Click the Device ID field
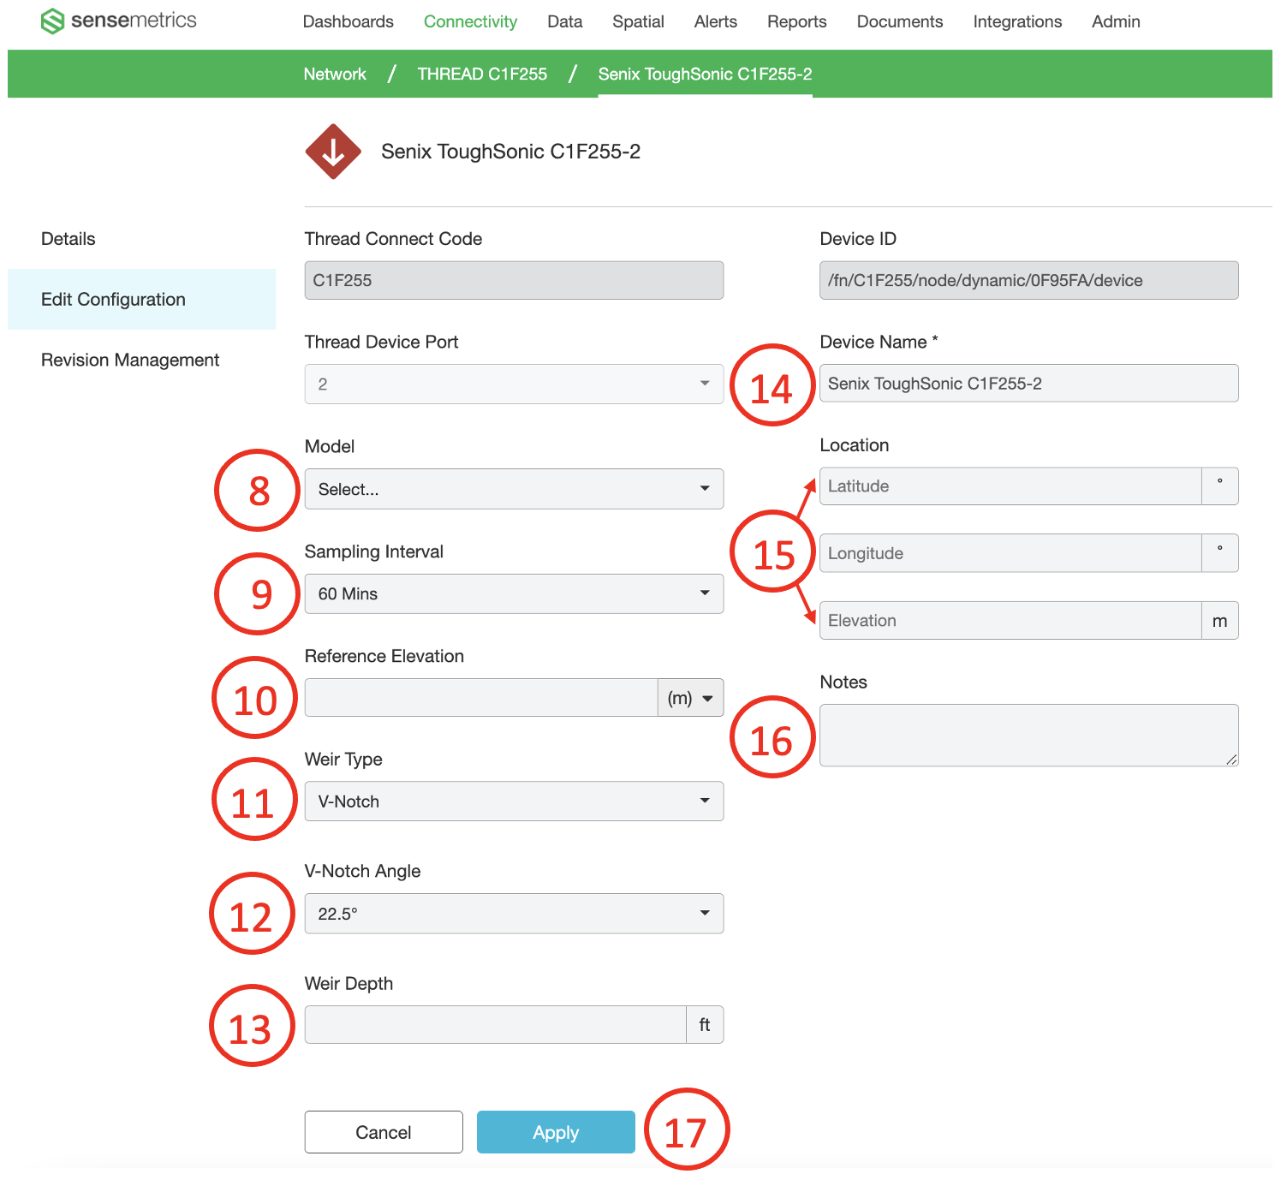 click(x=1028, y=280)
